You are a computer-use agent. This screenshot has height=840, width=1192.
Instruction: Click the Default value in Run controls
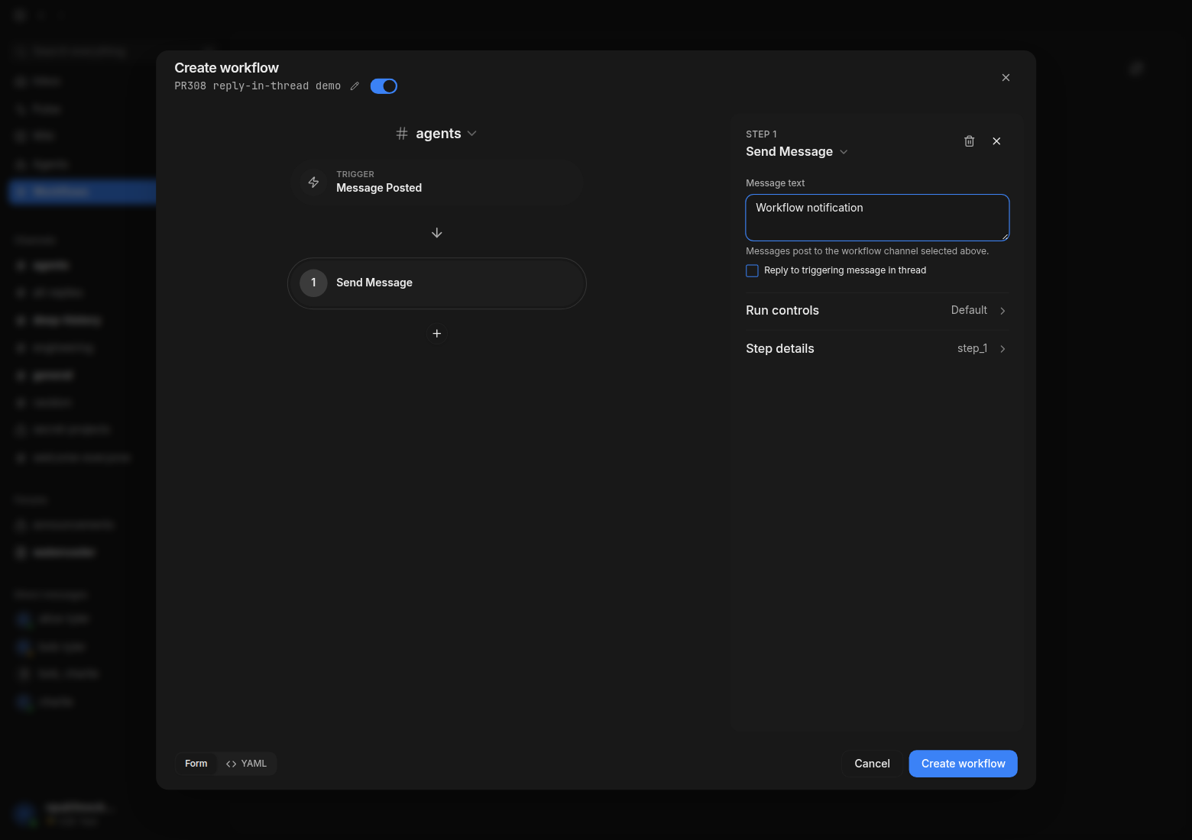tap(969, 310)
